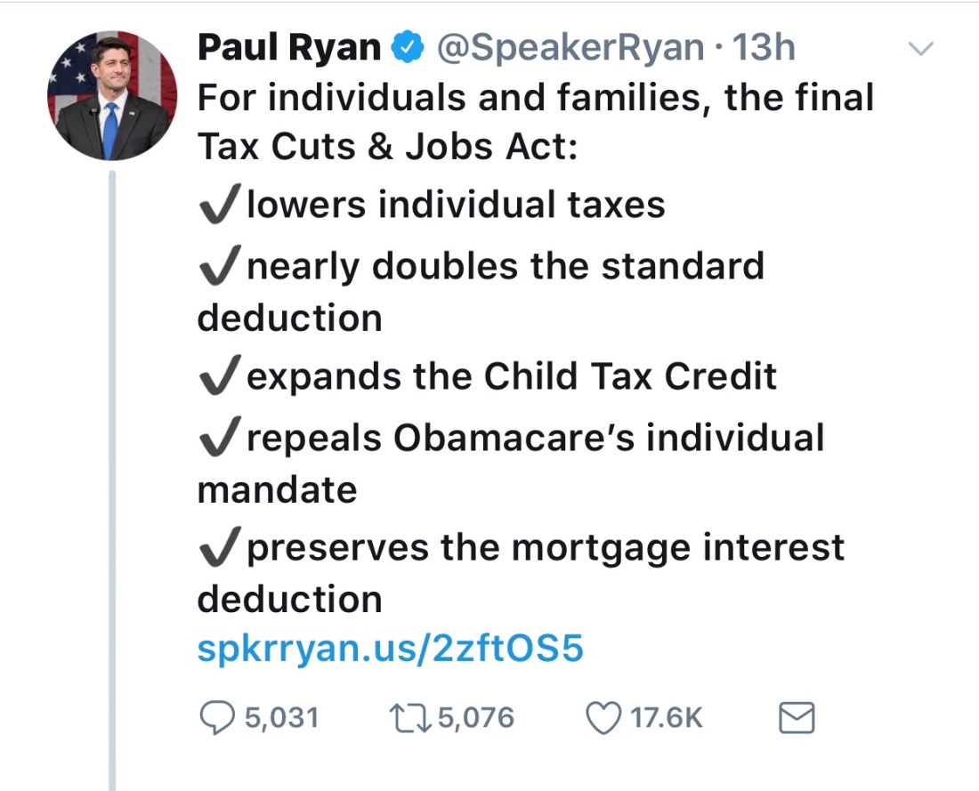
Task: Click the 5,076 retweets count
Action: (476, 718)
